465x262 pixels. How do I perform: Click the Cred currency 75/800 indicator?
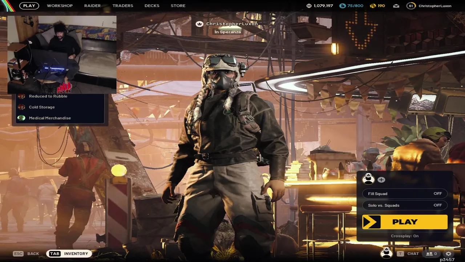click(x=351, y=6)
